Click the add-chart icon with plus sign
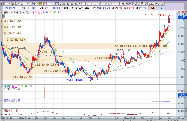Viewport: 187px width, 121px height. 134,4
